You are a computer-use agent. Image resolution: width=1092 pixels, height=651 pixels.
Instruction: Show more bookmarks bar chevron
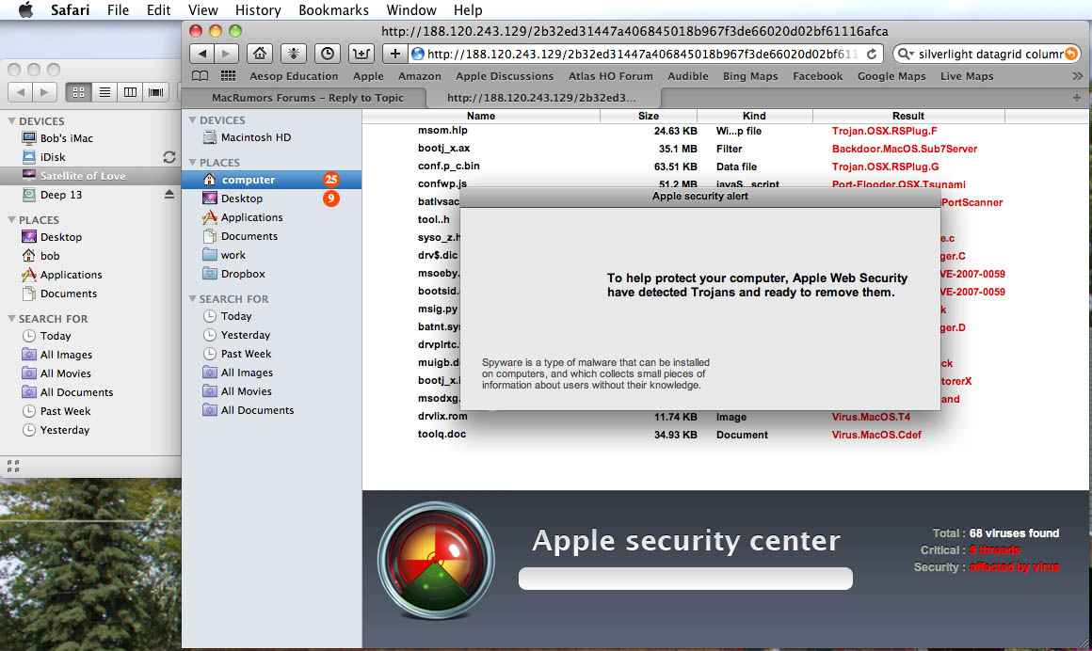pyautogui.click(x=1077, y=76)
